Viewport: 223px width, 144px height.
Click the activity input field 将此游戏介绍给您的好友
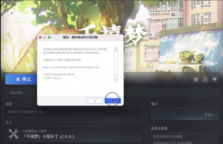pyautogui.click(x=73, y=112)
